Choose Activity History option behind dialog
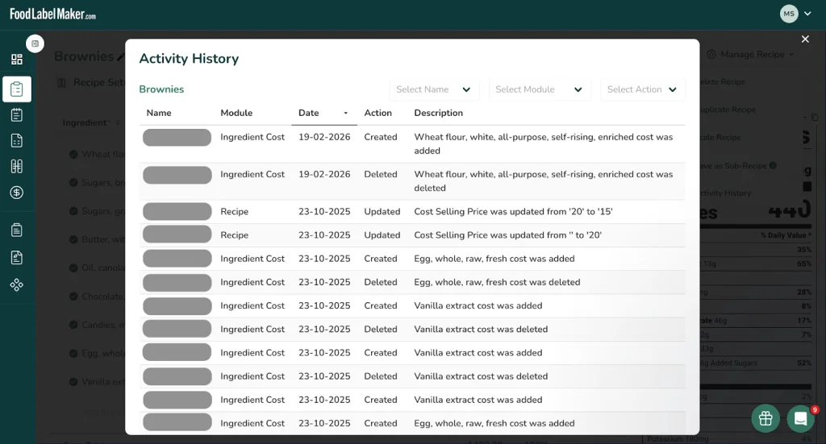This screenshot has height=444, width=826. (726, 193)
